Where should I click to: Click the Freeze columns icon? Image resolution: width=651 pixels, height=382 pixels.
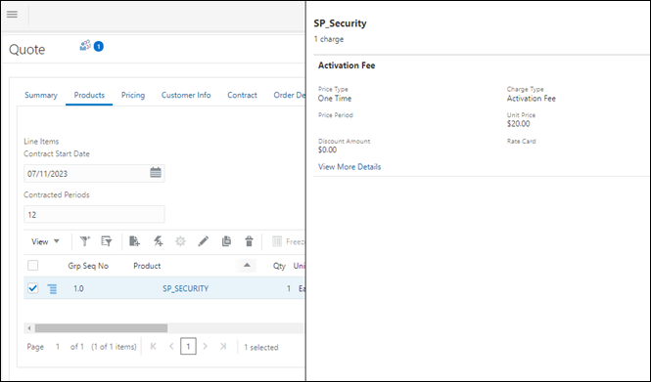tap(277, 241)
